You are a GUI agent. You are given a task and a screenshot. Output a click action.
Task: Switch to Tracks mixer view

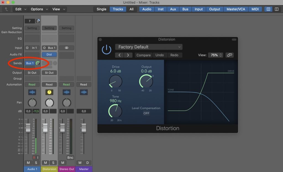click(118, 9)
